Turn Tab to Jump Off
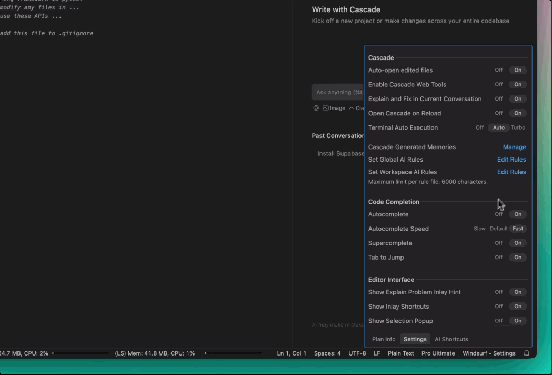The height and width of the screenshot is (375, 552). [498, 257]
